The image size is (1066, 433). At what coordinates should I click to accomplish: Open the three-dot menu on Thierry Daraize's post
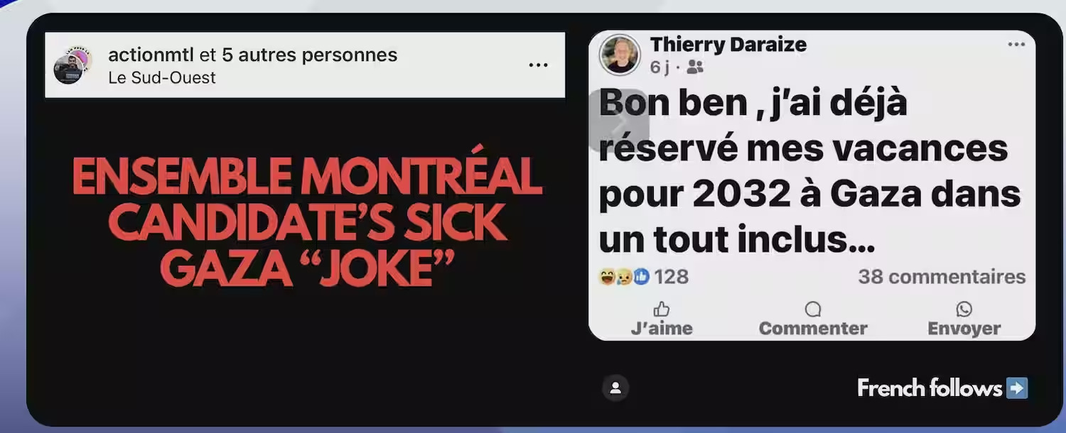[1016, 44]
